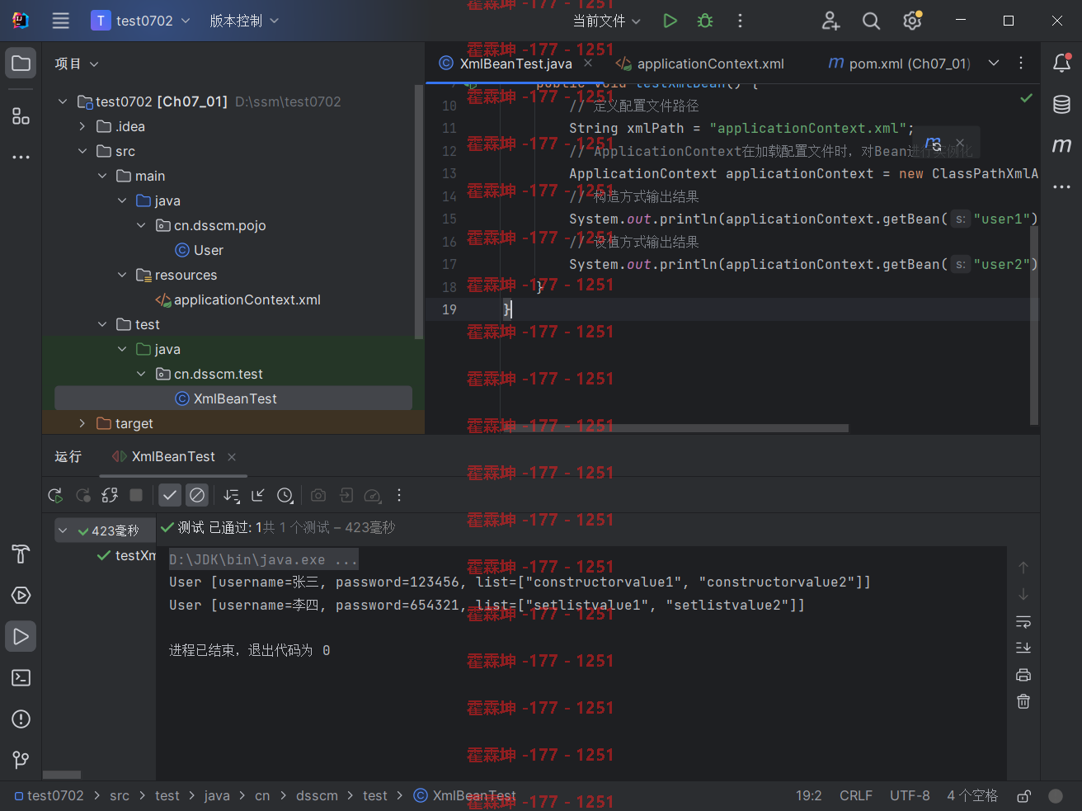
Task: Run the current file with green play icon
Action: click(x=670, y=21)
